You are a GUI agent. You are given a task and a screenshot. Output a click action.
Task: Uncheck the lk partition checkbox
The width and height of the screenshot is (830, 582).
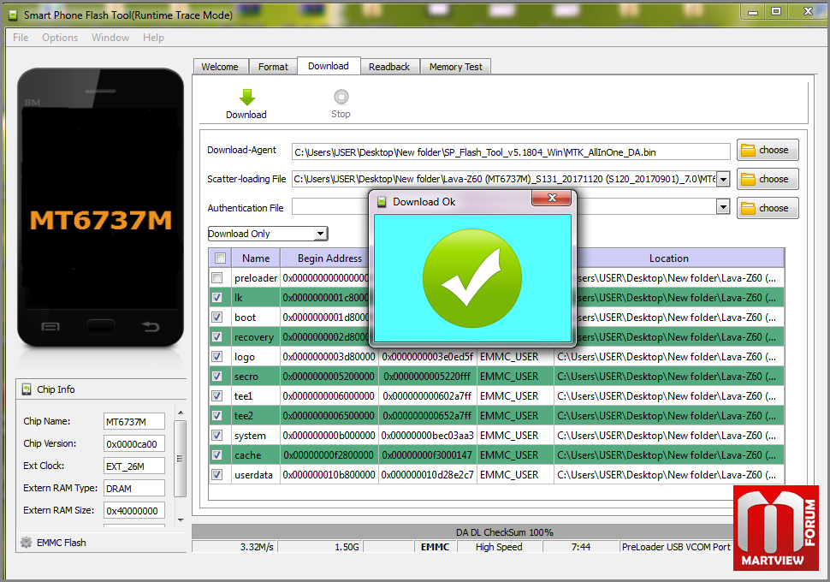[217, 298]
